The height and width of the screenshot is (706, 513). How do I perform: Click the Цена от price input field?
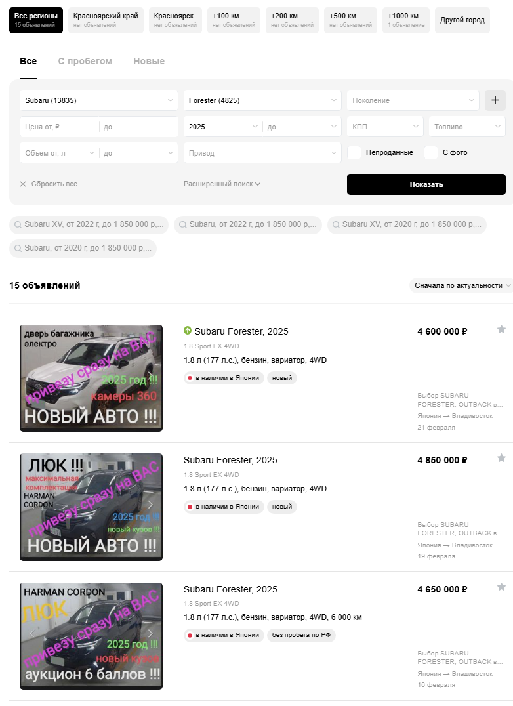coord(60,127)
